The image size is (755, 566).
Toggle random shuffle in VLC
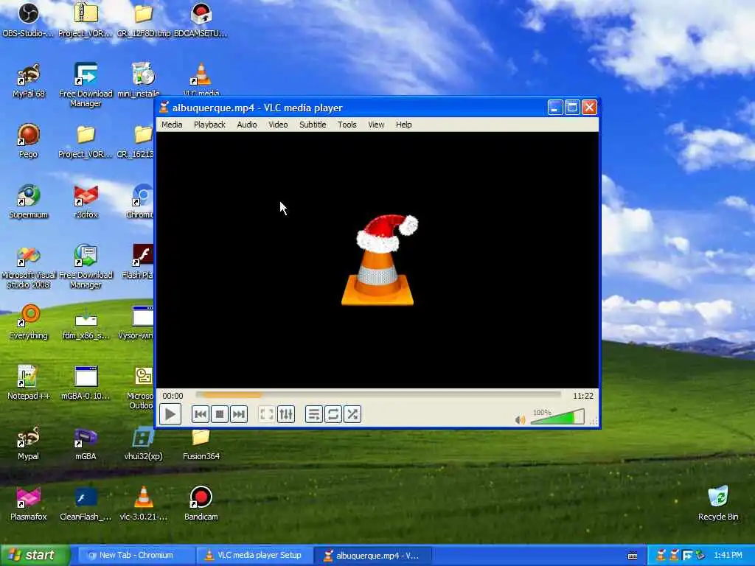pos(352,414)
